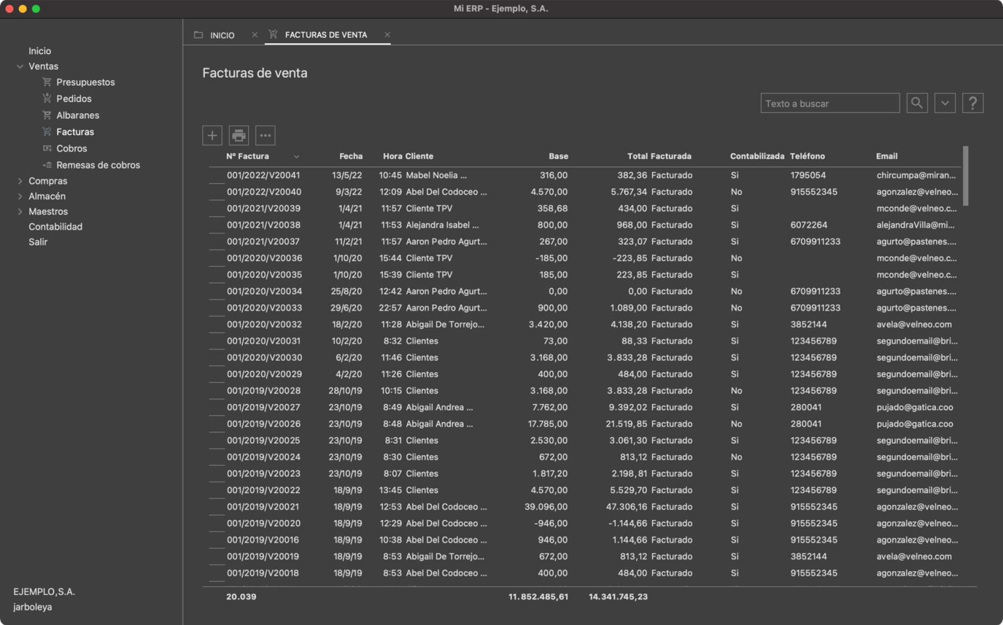Expand the Maestros tree section
Viewport: 1003px width, 625px height.
20,211
